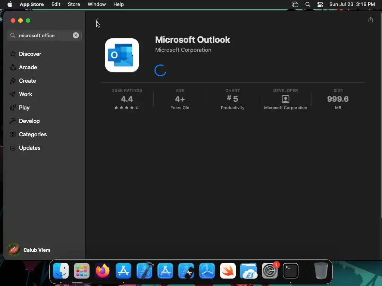Open the Calub Viem account
This screenshot has width=382, height=286.
click(29, 250)
